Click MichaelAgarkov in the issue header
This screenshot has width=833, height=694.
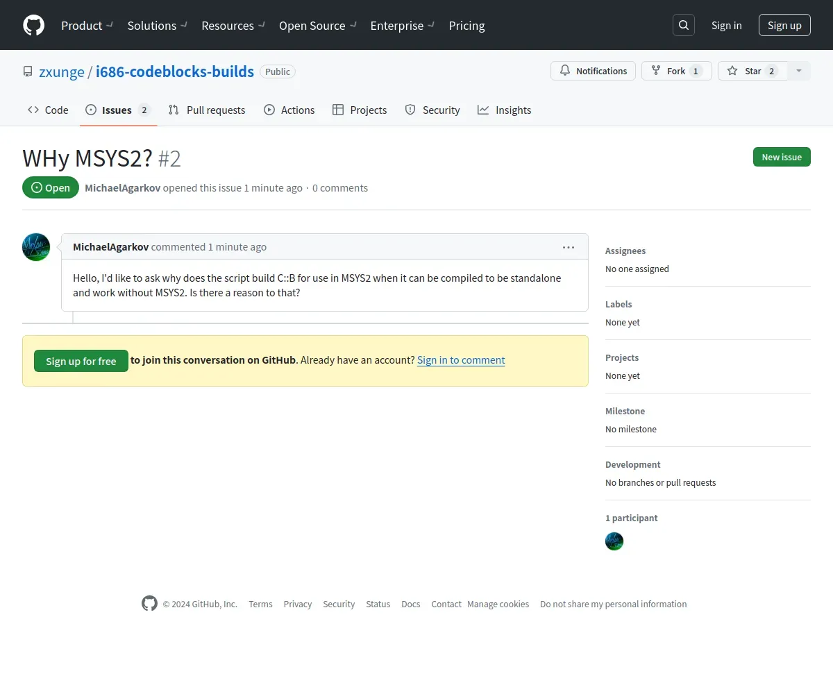(122, 187)
